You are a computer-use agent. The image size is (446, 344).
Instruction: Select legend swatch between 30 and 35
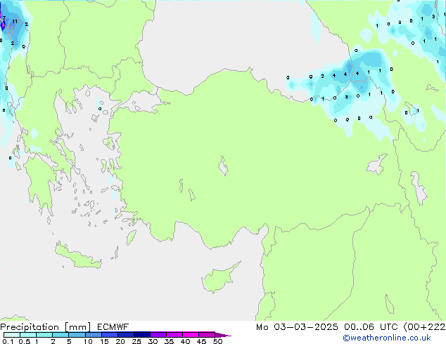158,335
